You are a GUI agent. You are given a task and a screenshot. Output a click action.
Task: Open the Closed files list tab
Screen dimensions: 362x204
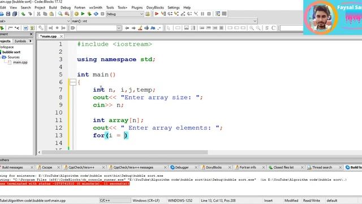tap(283, 167)
